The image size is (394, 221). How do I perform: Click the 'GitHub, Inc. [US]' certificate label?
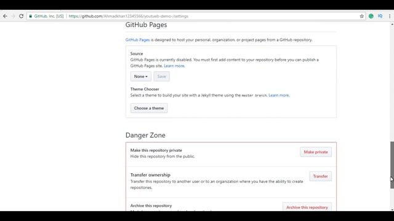tap(49, 16)
